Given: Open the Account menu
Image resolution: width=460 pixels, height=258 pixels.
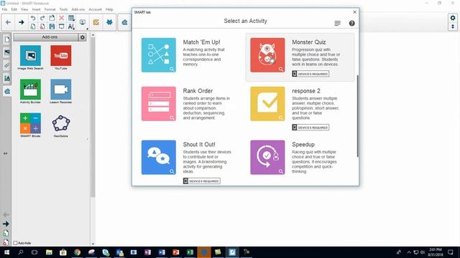Looking at the screenshot, I should pyautogui.click(x=95, y=9).
